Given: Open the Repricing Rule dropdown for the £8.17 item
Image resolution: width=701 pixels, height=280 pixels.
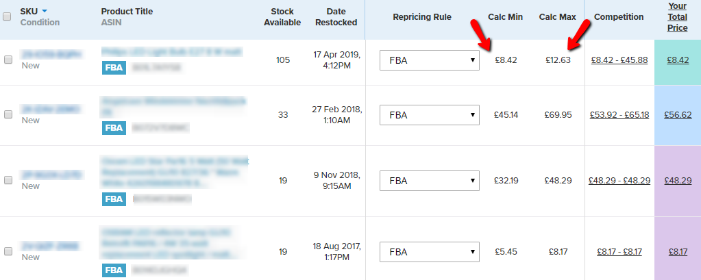Looking at the screenshot, I should [430, 251].
